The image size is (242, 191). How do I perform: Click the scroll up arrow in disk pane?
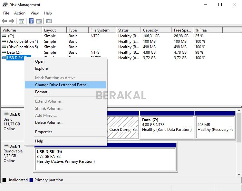coord(239,111)
